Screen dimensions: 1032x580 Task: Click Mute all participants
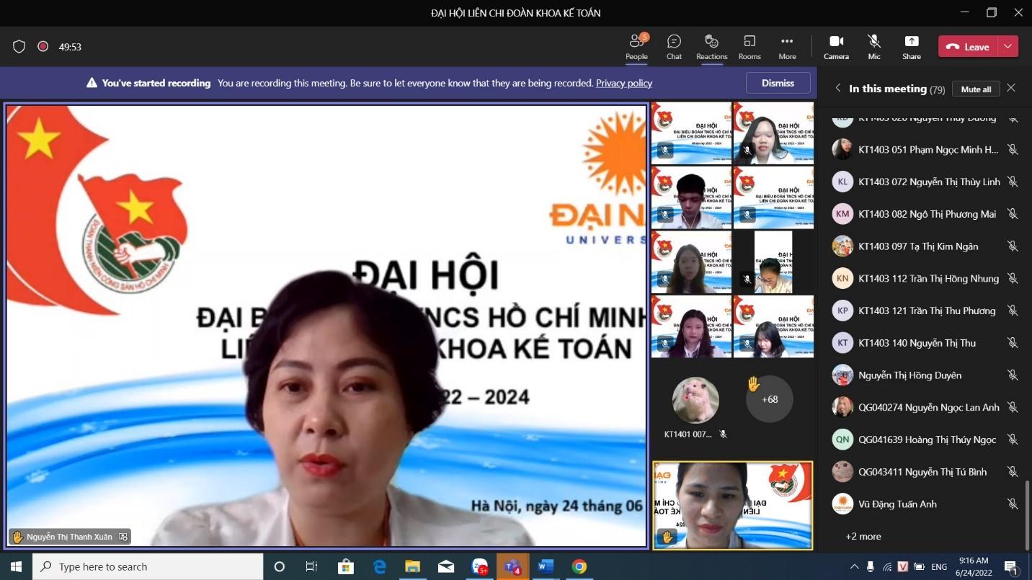[976, 89]
